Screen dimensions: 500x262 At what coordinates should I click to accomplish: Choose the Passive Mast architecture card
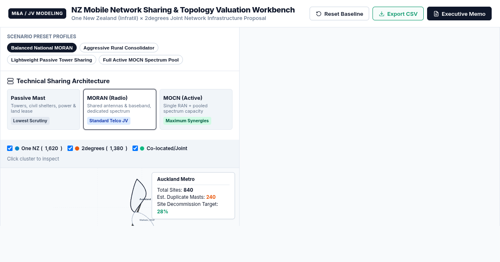click(44, 109)
